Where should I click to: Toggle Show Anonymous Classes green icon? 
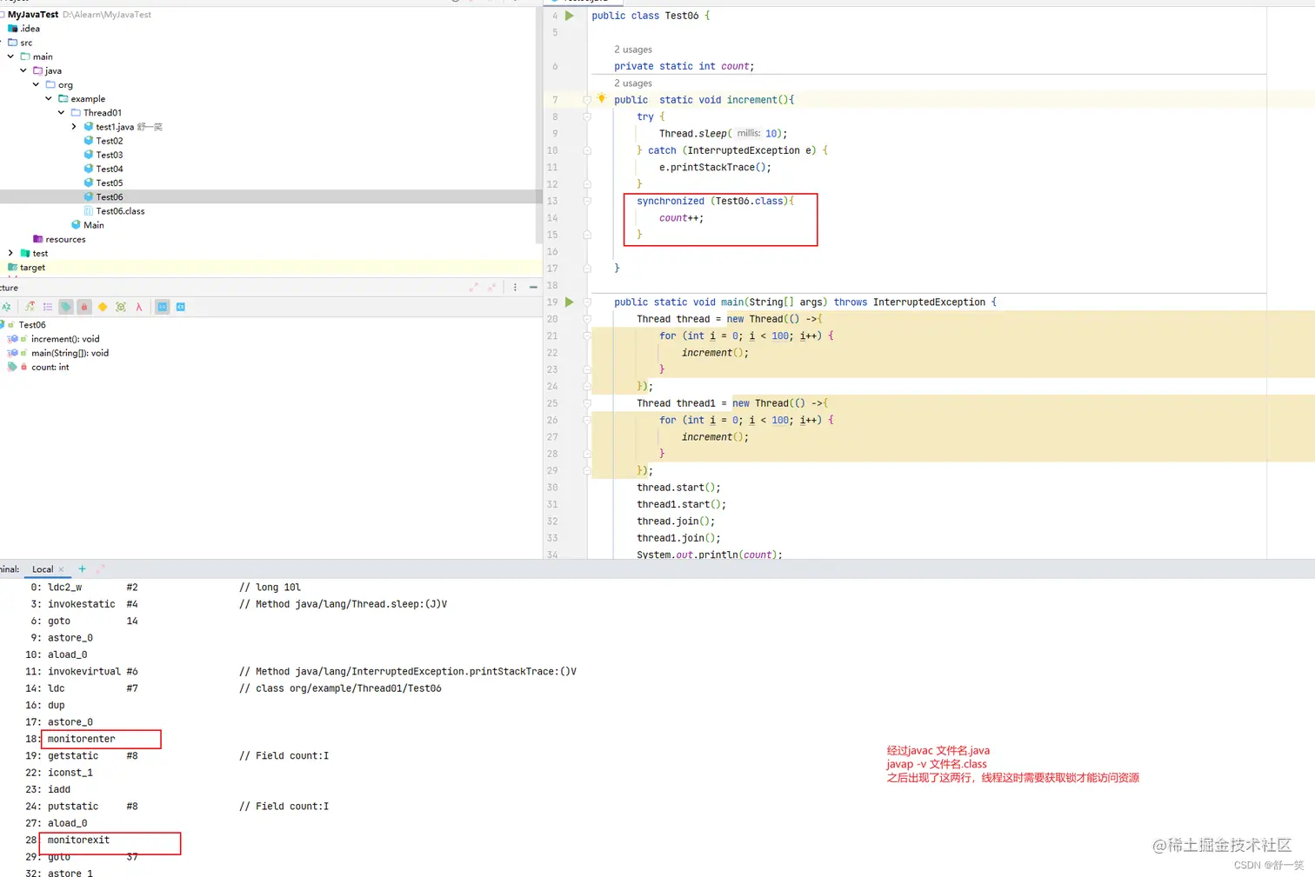coord(121,307)
